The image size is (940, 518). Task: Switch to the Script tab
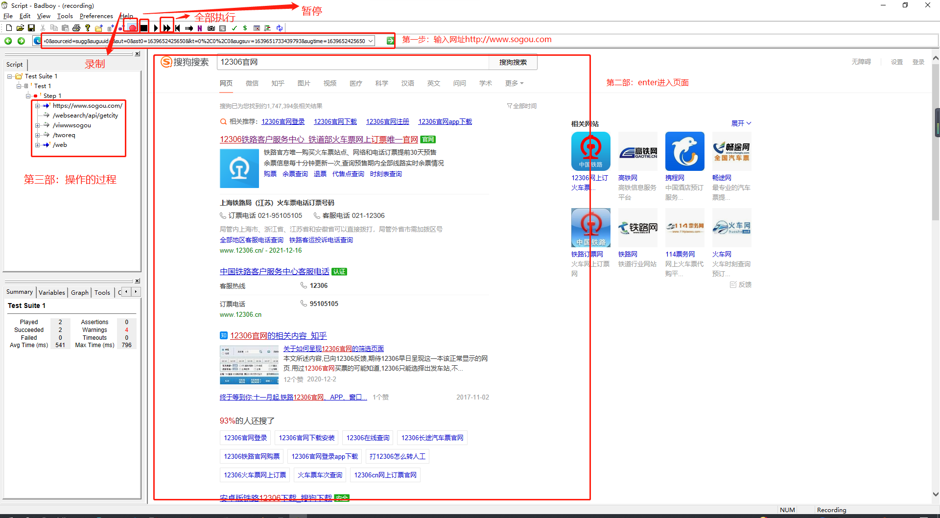click(15, 65)
